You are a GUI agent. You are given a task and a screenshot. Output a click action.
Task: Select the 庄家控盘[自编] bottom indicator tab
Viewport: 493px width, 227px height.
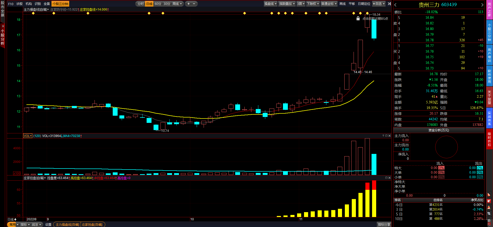[92, 224]
